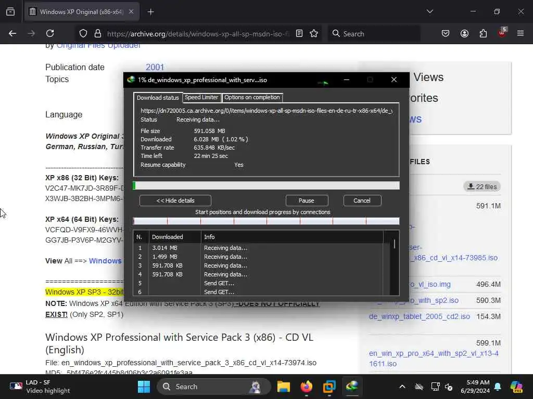
Task: Open en_win_xp_pro_x64_with_sp2 iso link
Action: (434, 358)
